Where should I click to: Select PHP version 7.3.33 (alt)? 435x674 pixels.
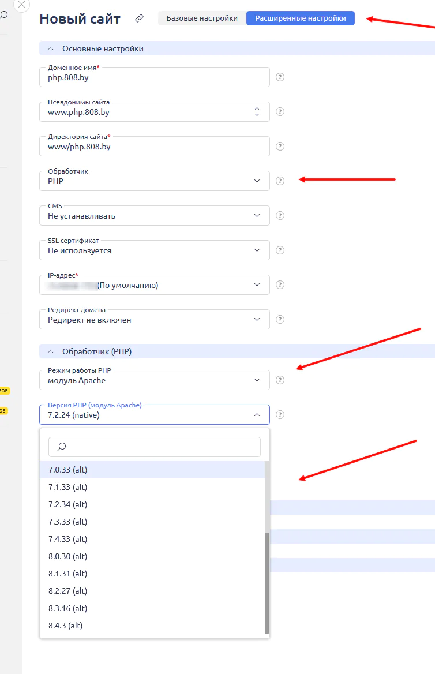(152, 522)
